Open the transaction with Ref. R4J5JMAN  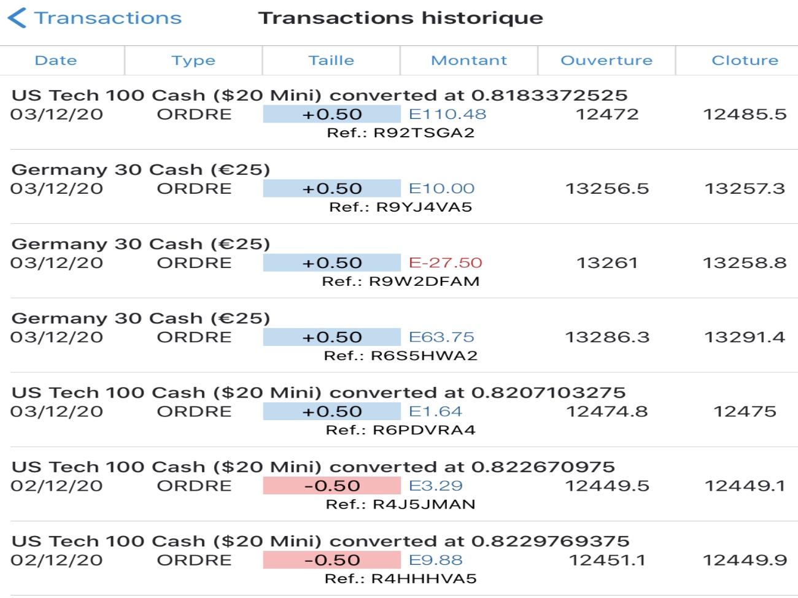pos(400,504)
